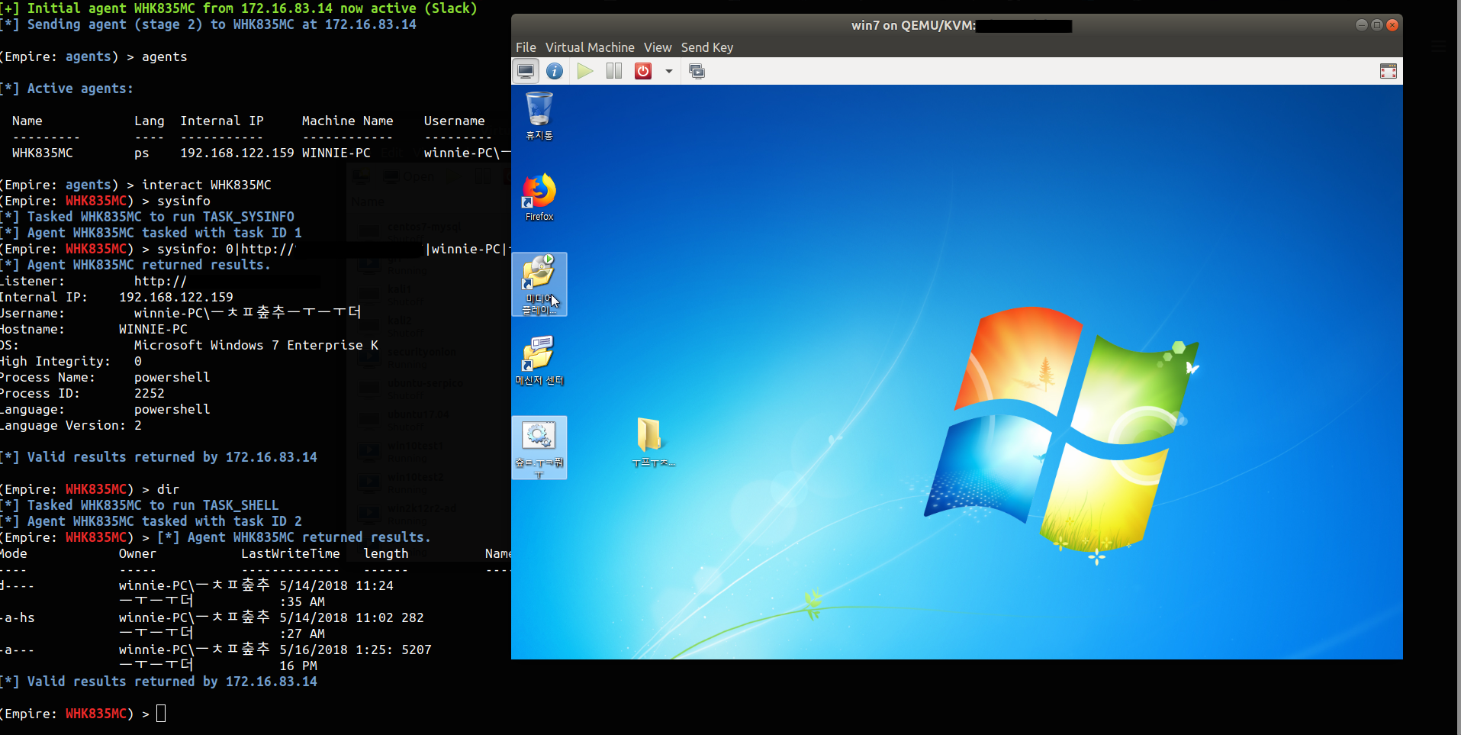Viewport: 1461px width, 735px height.
Task: Toggle fullscreen mode for the VM display
Action: [1388, 71]
